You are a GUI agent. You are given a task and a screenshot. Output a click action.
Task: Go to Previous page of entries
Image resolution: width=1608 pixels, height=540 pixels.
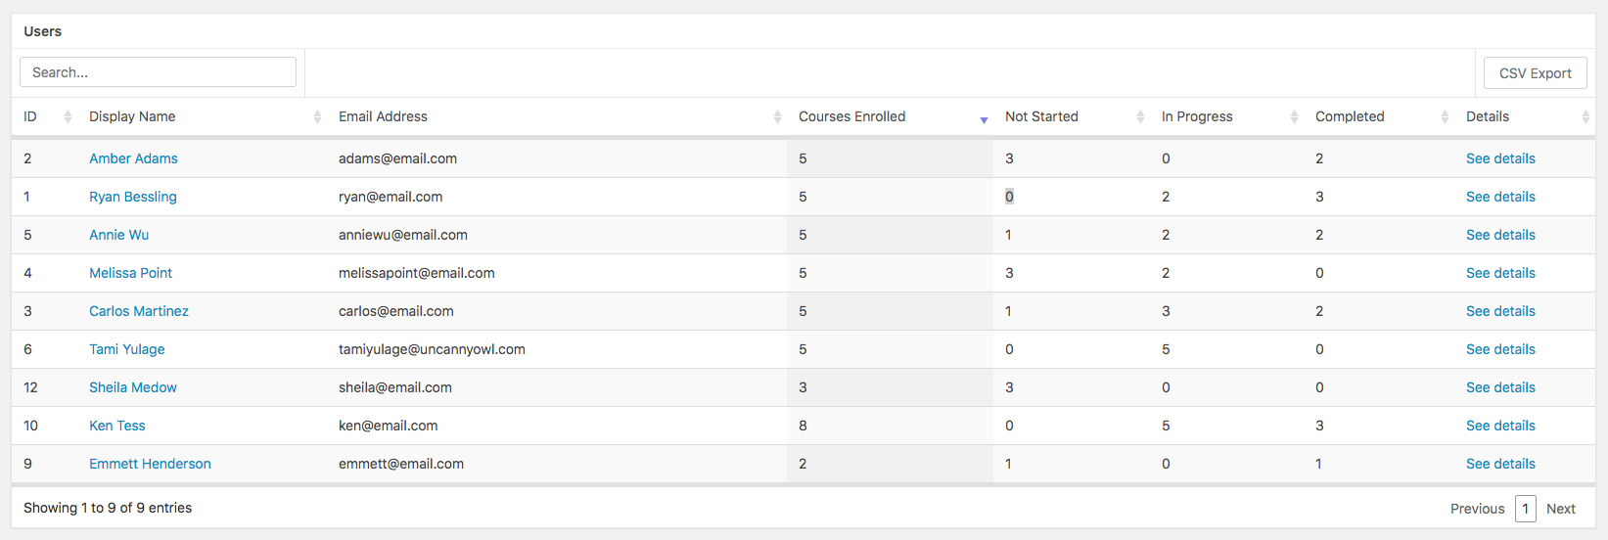click(x=1477, y=509)
